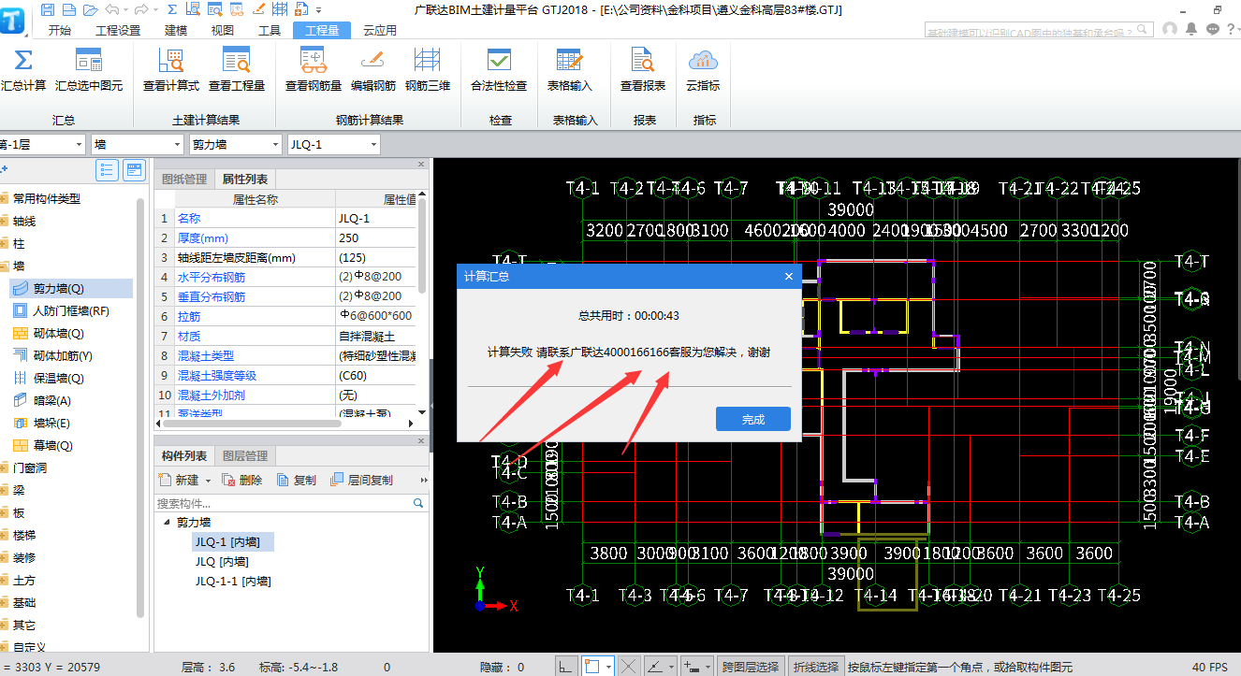This screenshot has height=676, width=1241.
Task: Click 删除 in component list toolbar
Action: click(242, 480)
